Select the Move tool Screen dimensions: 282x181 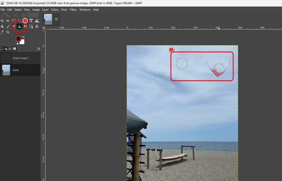(2, 21)
